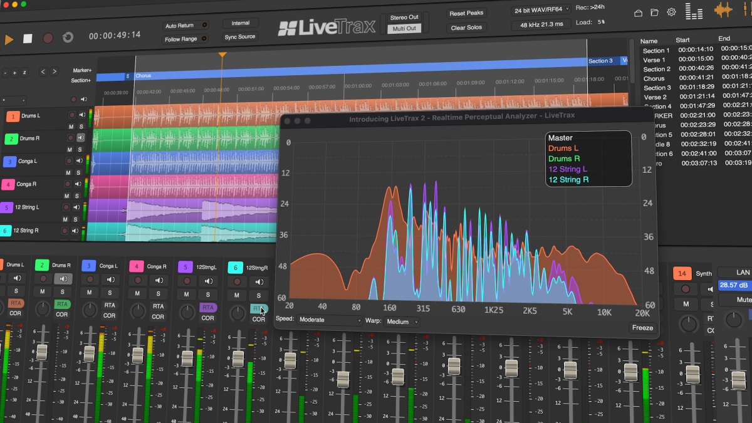Select Section 2 row in the marker list
The image size is (752, 423).
[696, 70]
